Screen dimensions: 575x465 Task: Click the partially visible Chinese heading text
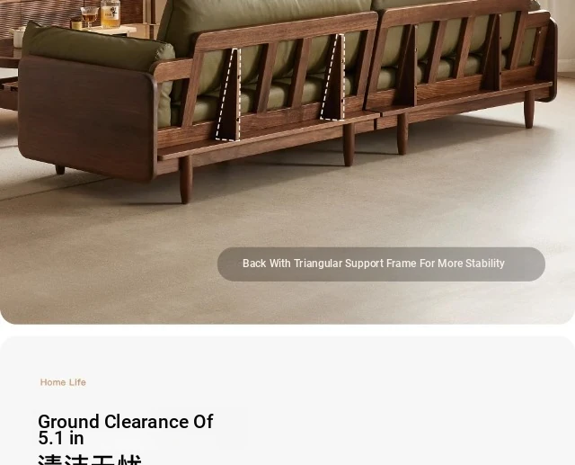coord(90,460)
